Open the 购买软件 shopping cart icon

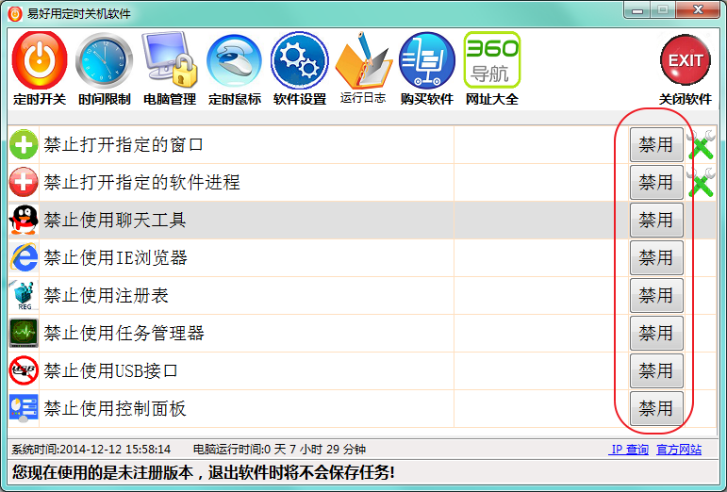[427, 60]
